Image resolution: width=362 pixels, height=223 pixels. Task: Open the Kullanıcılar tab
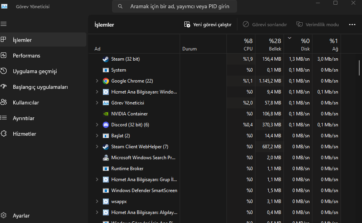coord(43,103)
